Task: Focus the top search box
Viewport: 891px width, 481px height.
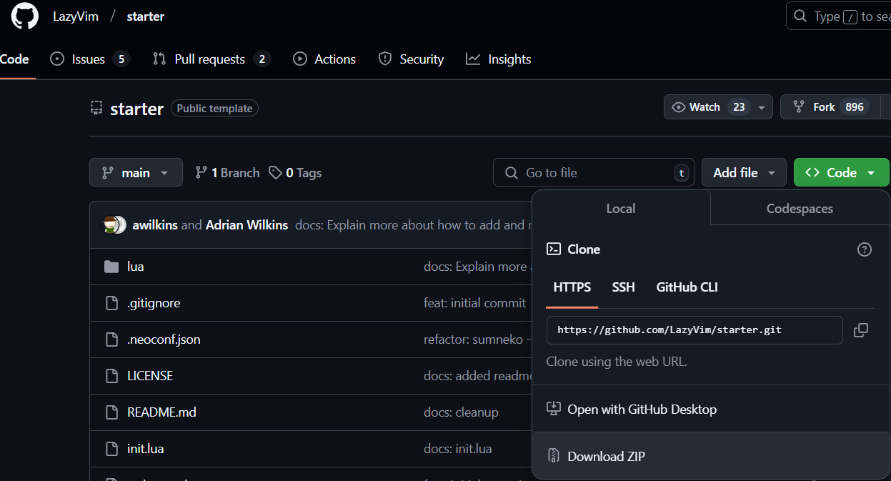Action: (x=839, y=16)
